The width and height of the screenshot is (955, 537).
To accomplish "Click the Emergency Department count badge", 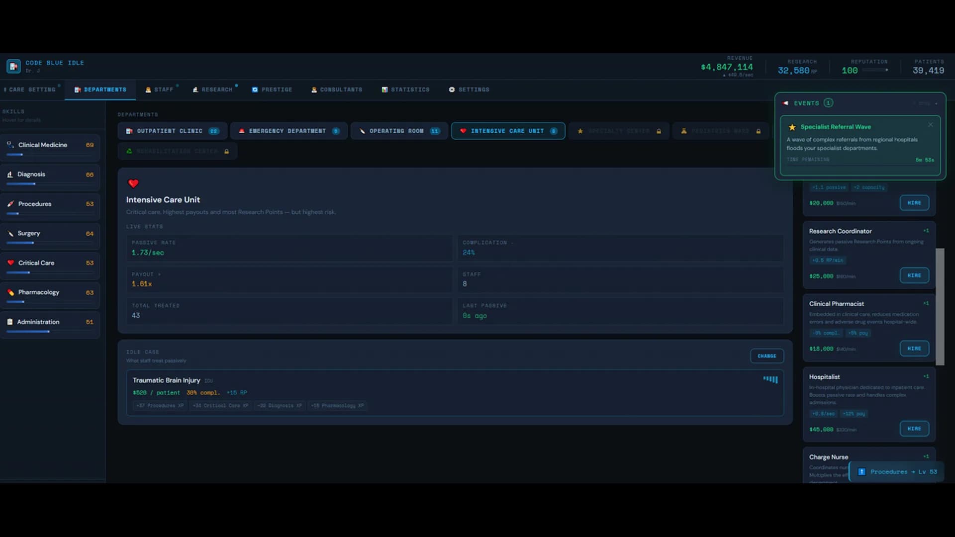I will [x=336, y=131].
